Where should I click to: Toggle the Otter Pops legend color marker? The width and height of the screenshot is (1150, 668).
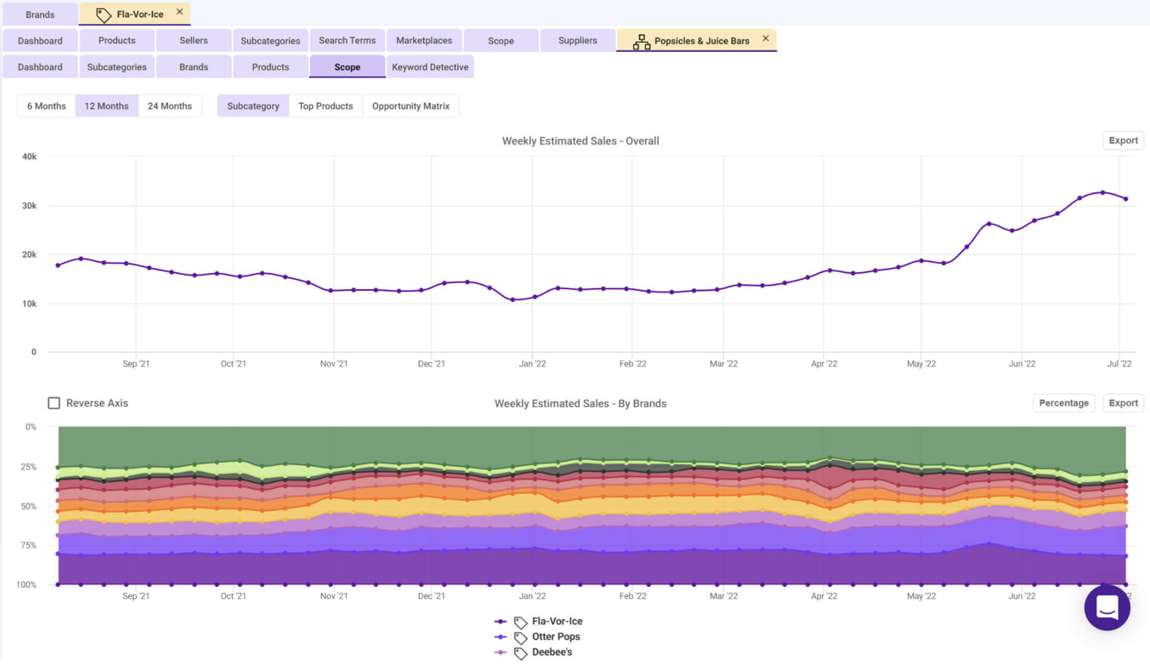point(501,637)
